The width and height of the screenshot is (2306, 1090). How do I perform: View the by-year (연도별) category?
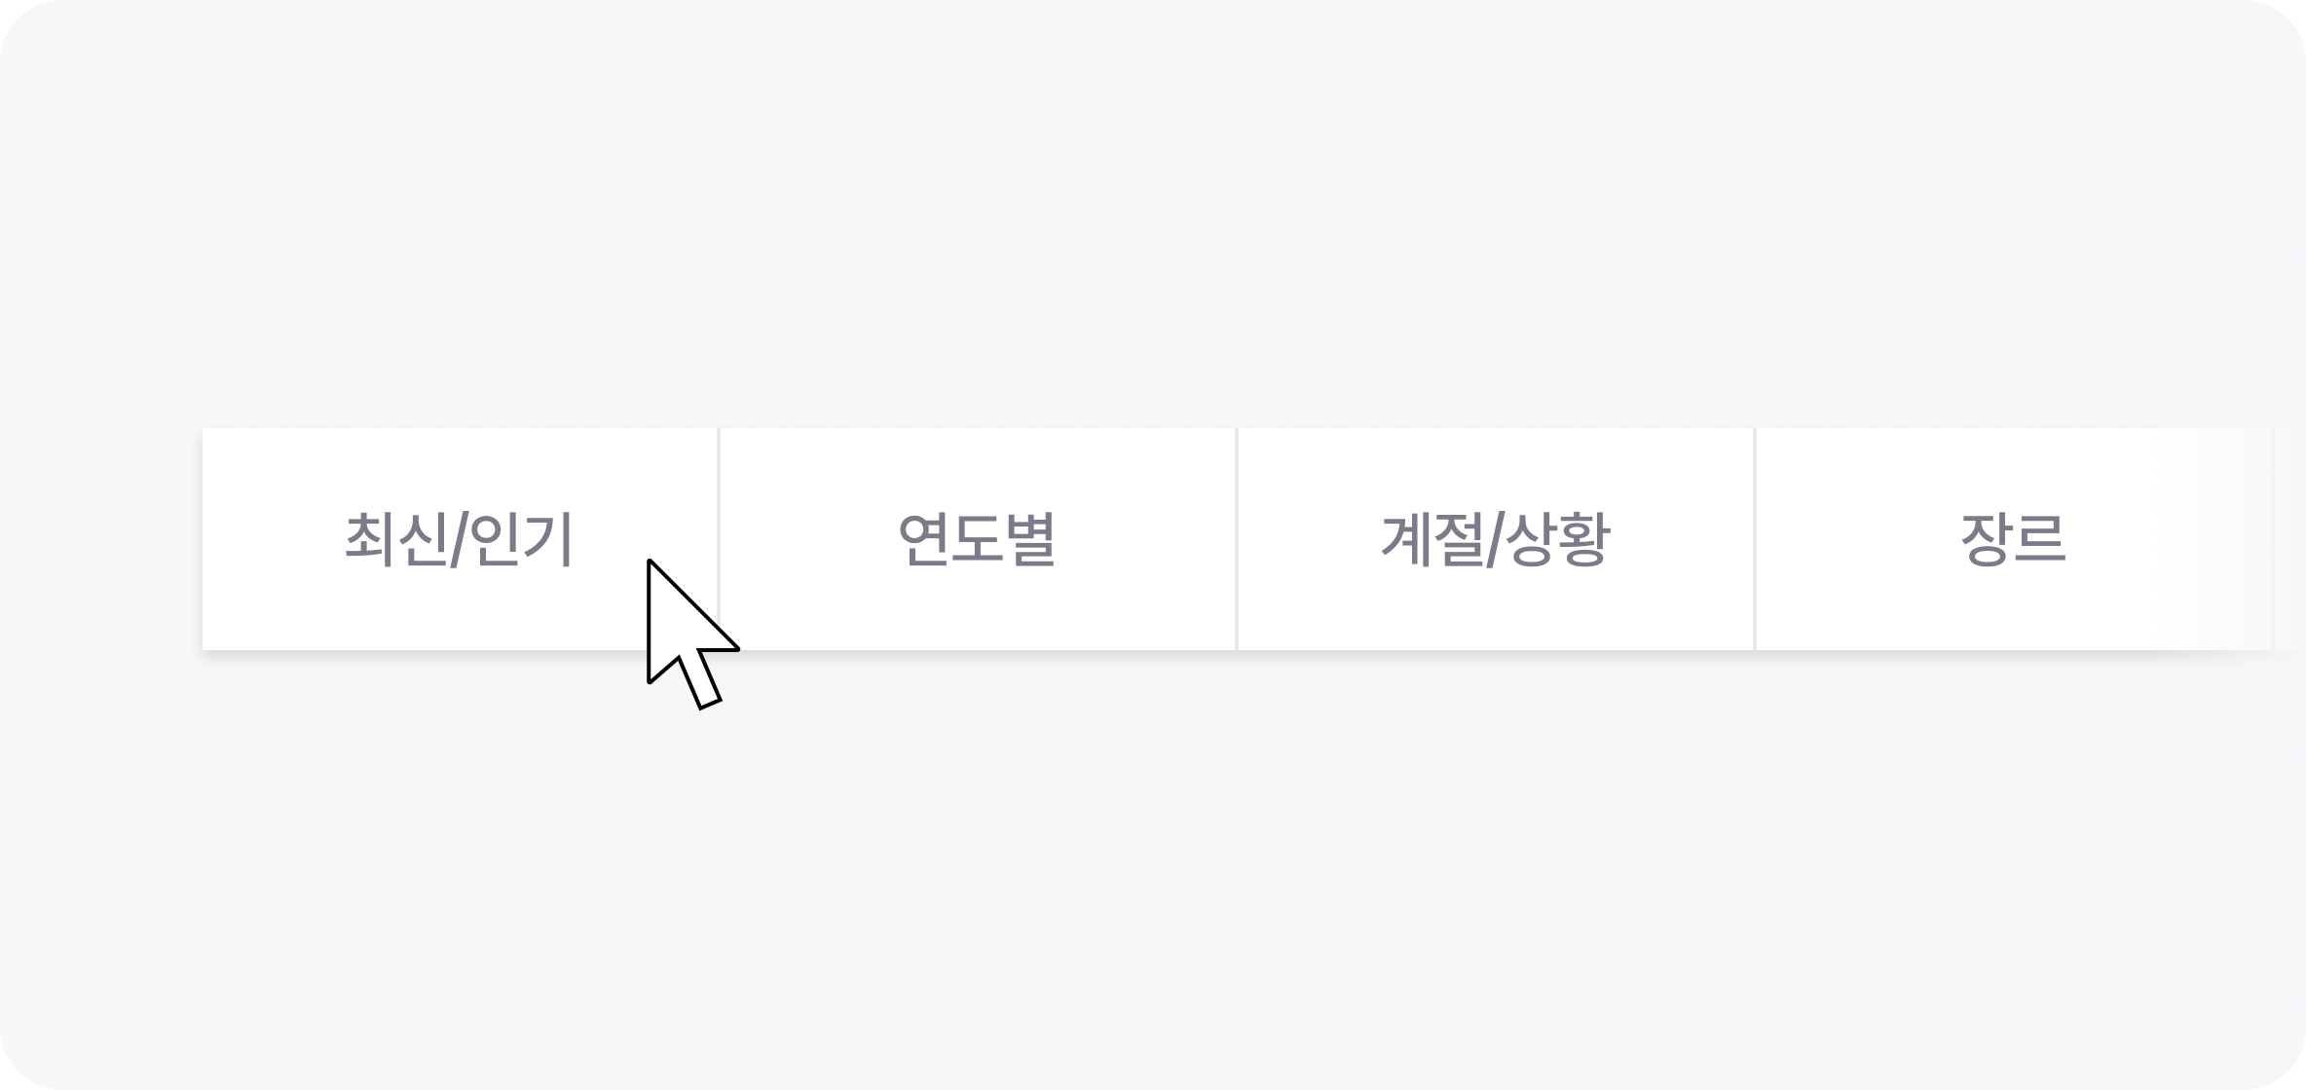977,539
